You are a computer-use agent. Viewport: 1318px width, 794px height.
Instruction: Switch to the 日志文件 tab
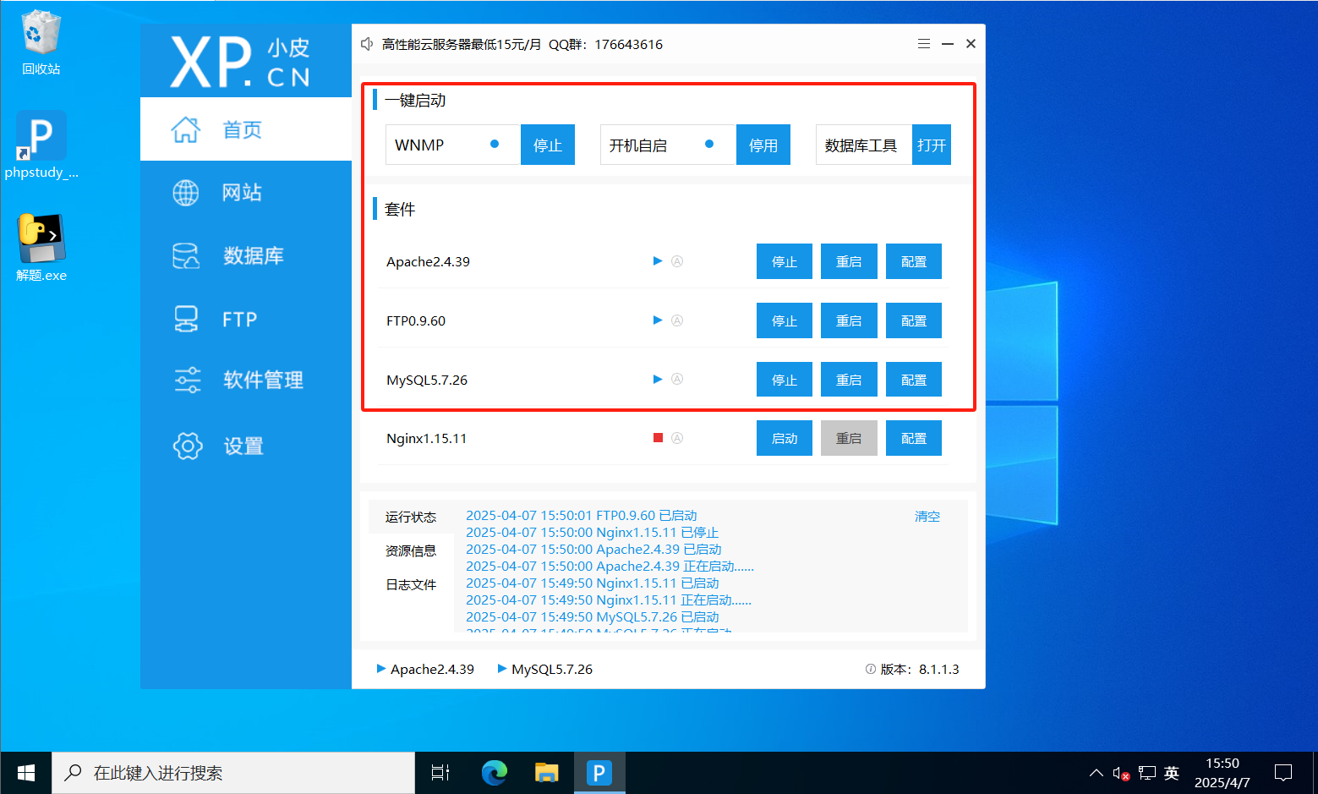point(411,584)
